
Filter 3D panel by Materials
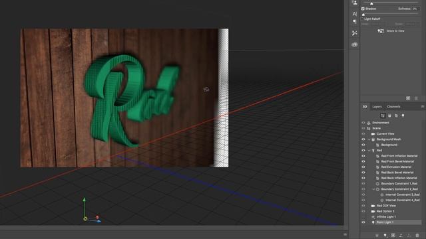pyautogui.click(x=396, y=116)
